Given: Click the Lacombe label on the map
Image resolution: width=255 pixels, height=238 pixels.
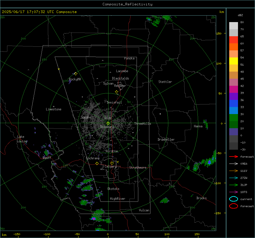Looking at the screenshot, I should coord(122,71).
